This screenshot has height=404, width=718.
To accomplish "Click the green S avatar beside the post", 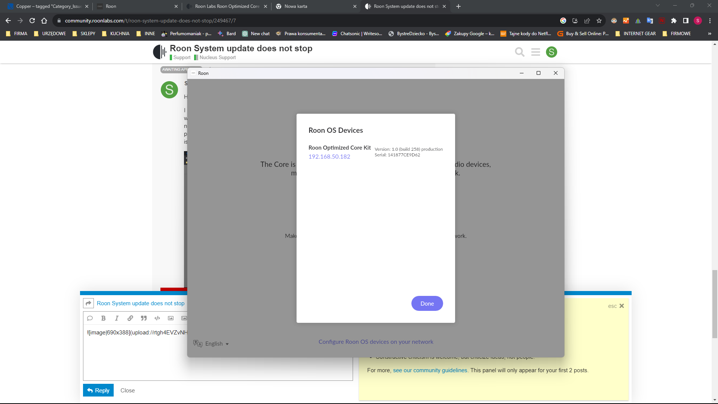I will [x=169, y=90].
